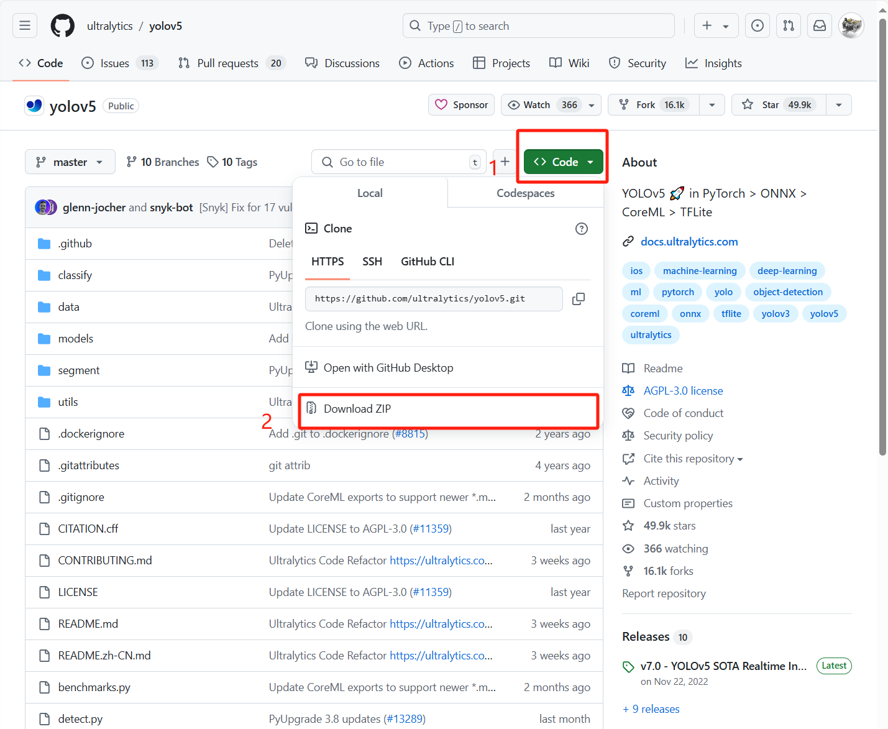Click the Go to file search field
This screenshot has height=729, width=888.
[x=398, y=162]
